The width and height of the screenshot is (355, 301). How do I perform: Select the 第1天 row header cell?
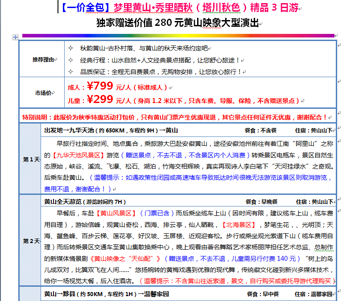(31, 159)
